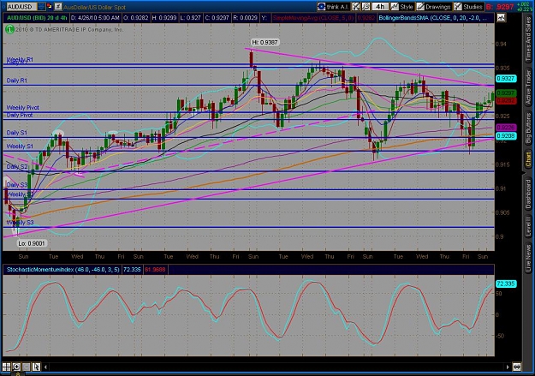Click the crosshair tool icon after think A.I.
The width and height of the screenshot is (535, 376).
coord(356,7)
